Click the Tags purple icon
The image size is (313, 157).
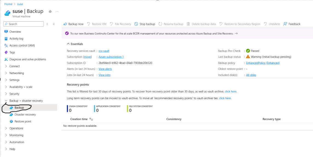(6, 53)
